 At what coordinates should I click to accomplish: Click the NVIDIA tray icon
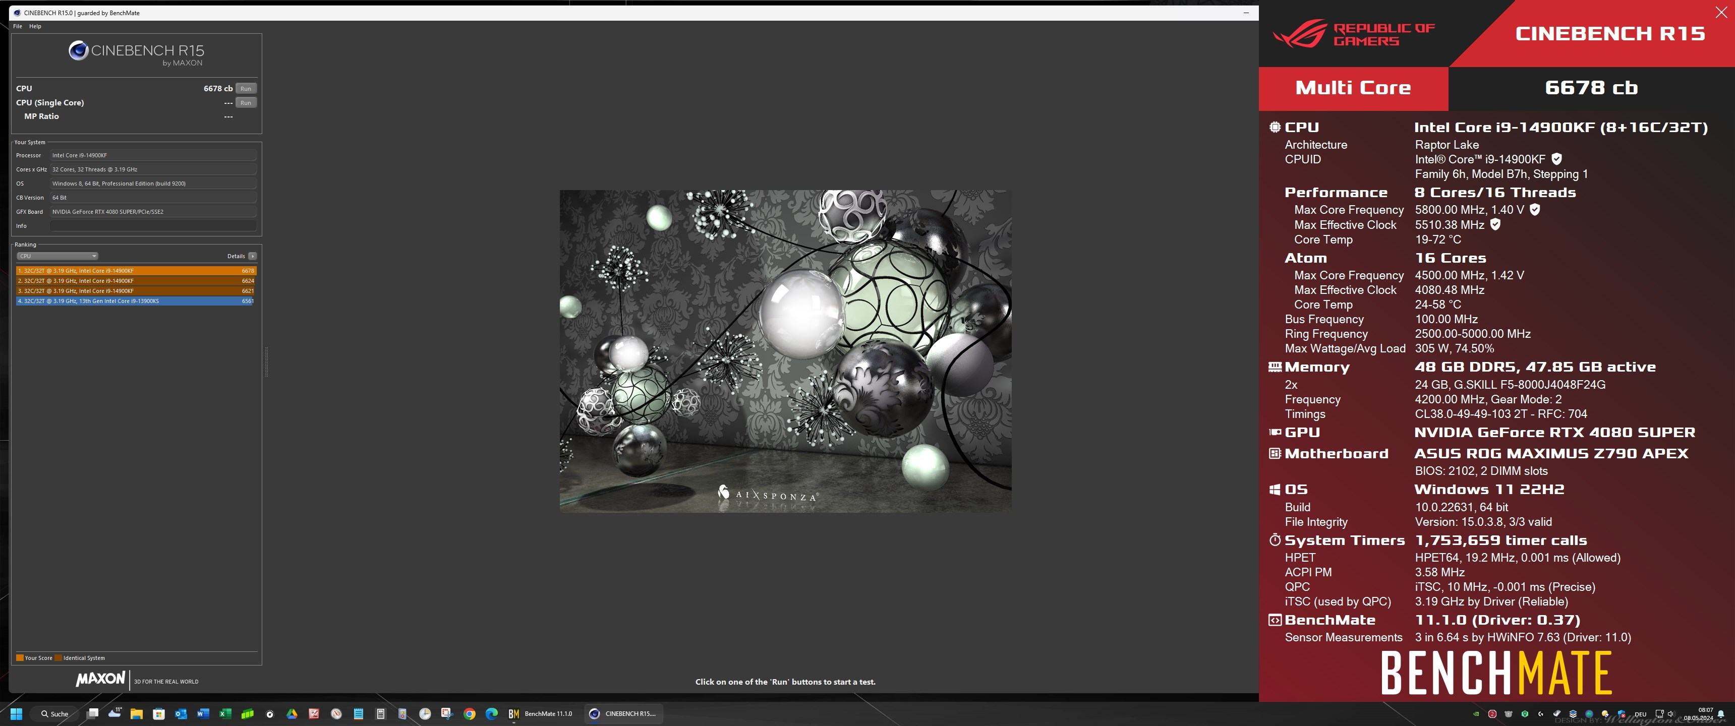(x=1475, y=714)
